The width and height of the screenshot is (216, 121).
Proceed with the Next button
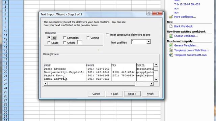[132, 94]
